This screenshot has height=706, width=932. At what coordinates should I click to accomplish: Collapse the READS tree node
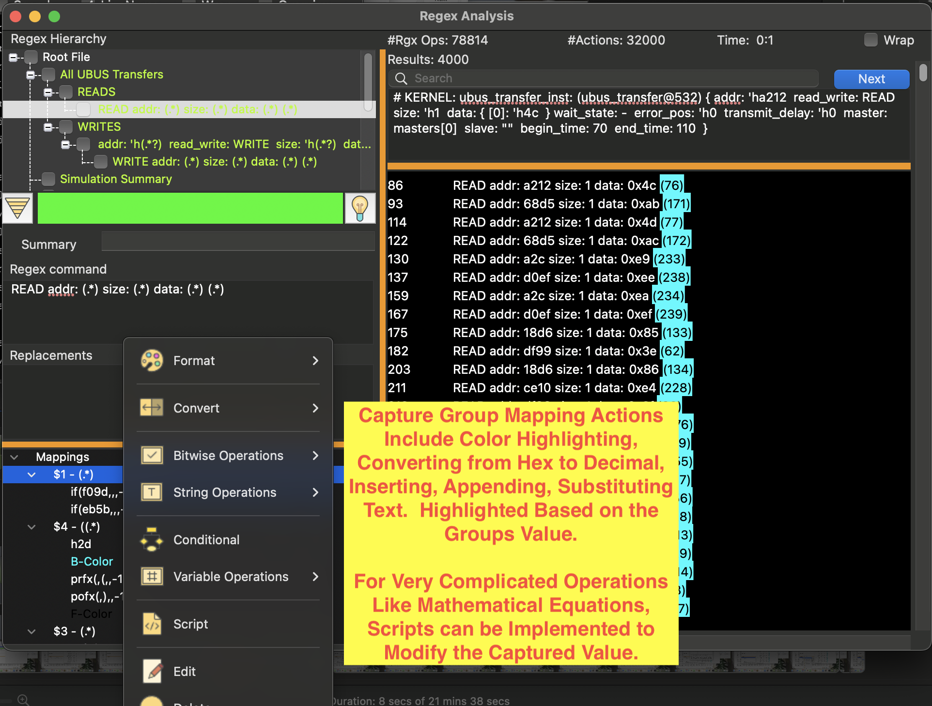[48, 92]
